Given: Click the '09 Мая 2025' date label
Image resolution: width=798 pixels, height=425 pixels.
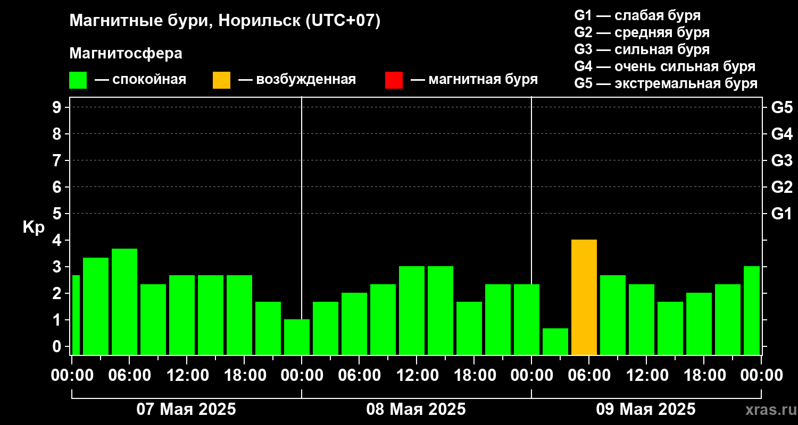Looking at the screenshot, I should (646, 409).
